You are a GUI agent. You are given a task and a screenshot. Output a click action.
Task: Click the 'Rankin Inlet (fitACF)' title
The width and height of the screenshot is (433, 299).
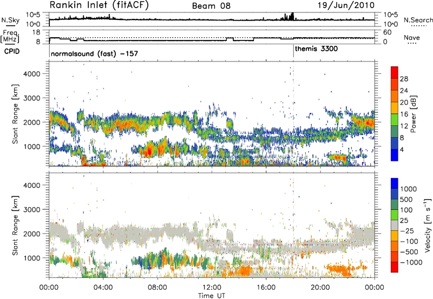[x=99, y=5]
